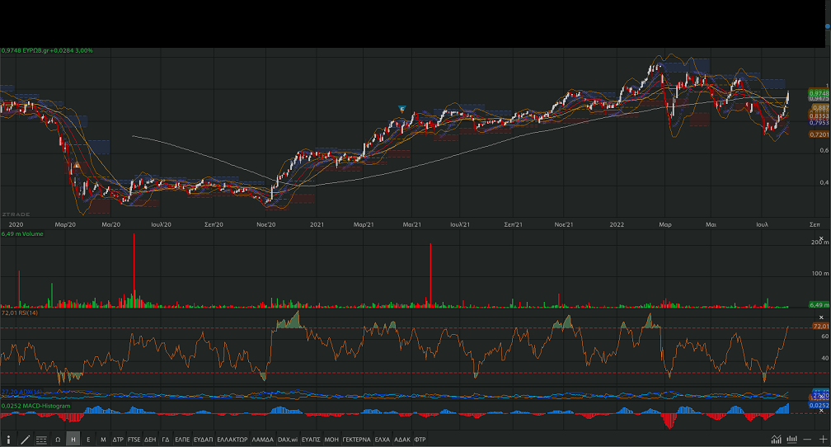Image resolution: width=831 pixels, height=447 pixels.
Task: Open the DAX.wi symbol tab
Action: coord(287,440)
